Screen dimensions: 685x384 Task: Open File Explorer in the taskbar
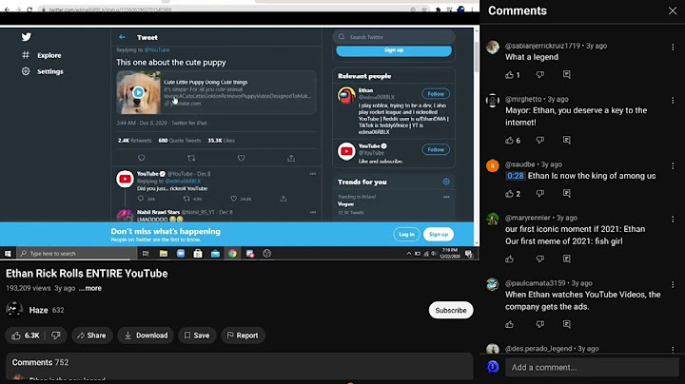pos(164,254)
